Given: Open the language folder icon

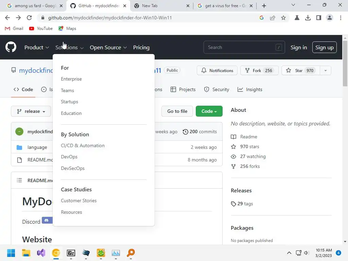Looking at the screenshot, I should tap(19, 147).
